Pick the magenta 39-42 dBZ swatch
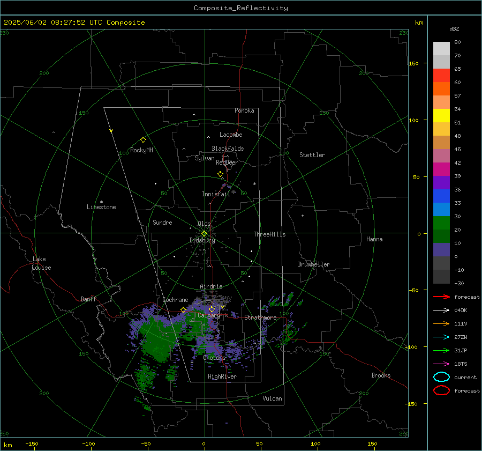Viewport: 482px width, 451px height. click(x=441, y=169)
